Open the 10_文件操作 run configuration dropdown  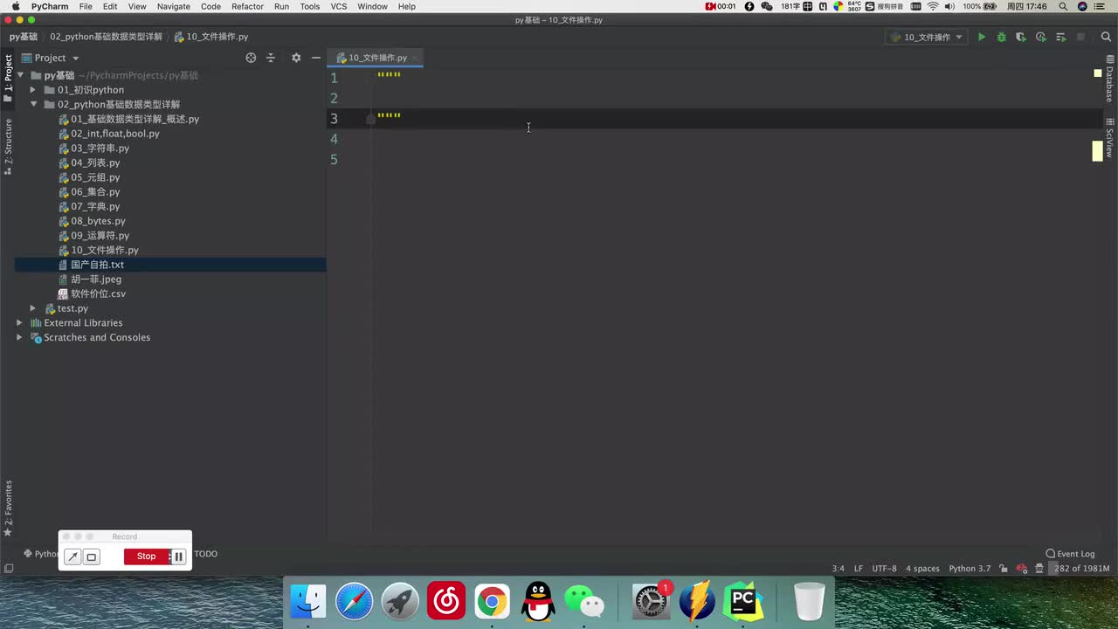[x=926, y=37]
